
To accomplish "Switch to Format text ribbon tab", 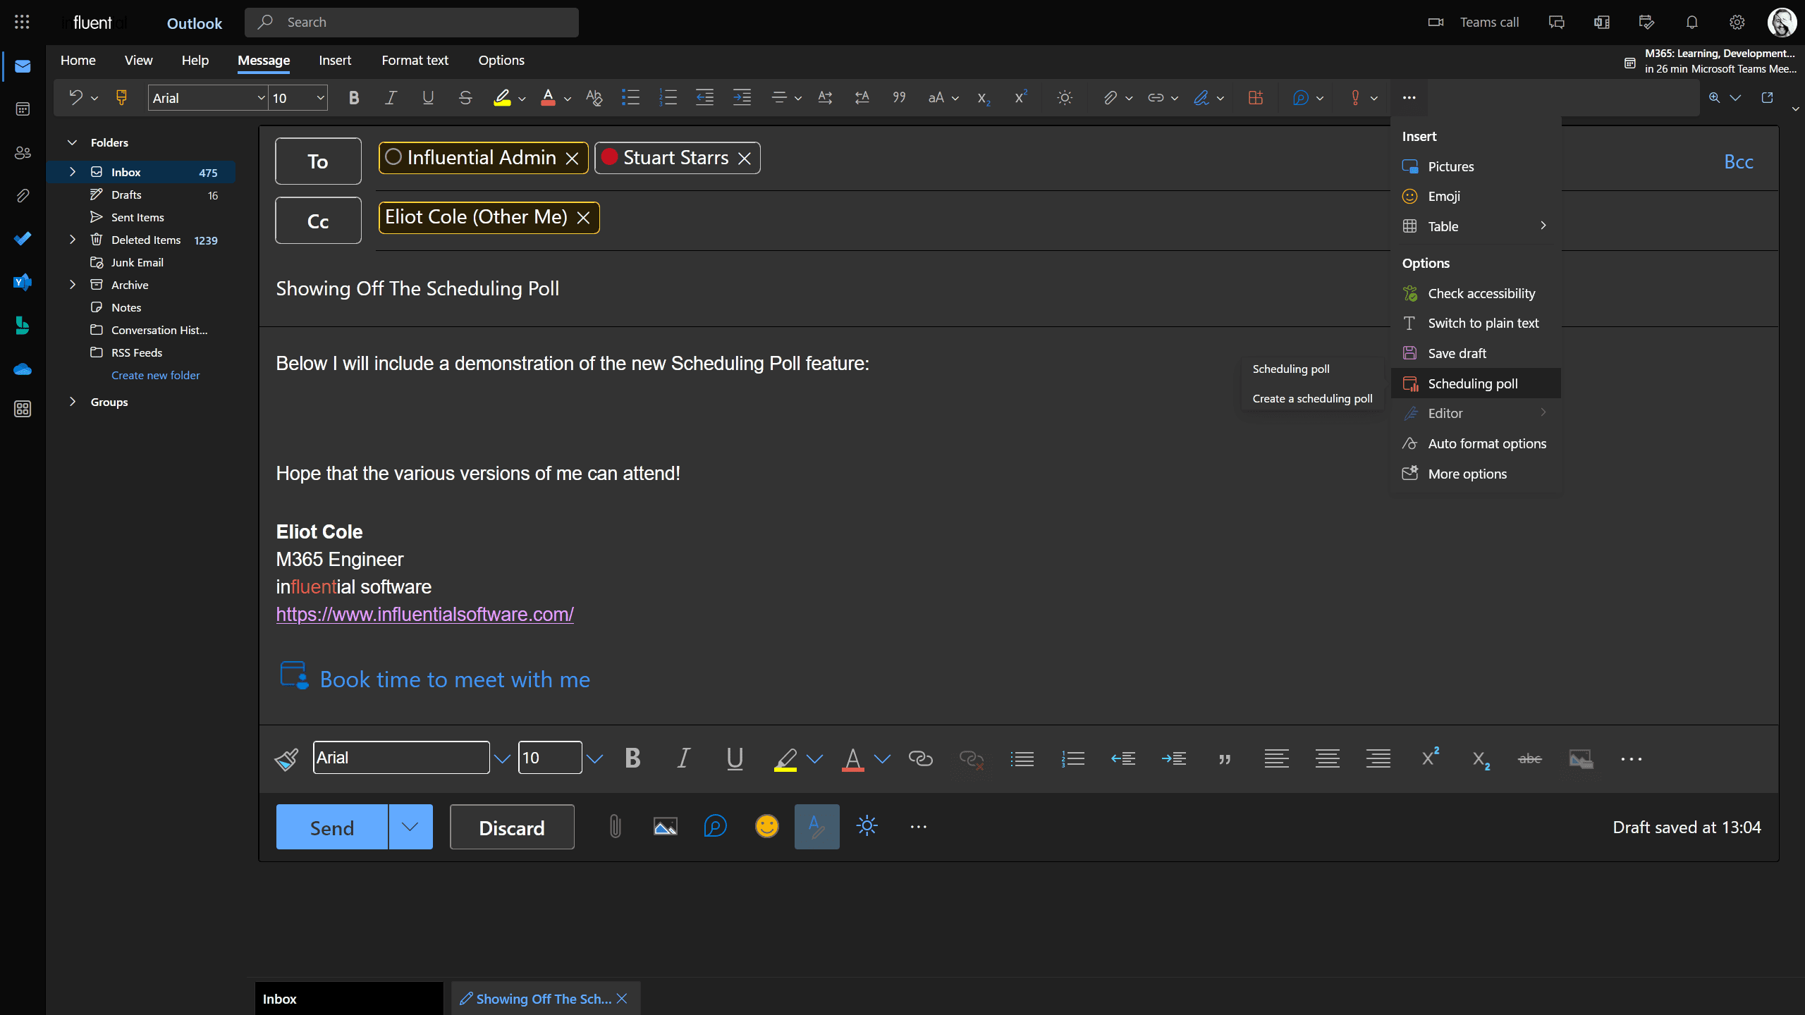I will [x=415, y=60].
